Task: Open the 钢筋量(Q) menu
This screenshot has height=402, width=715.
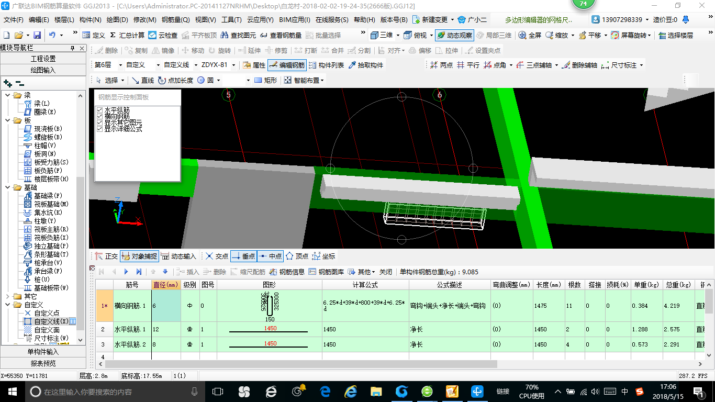Action: click(175, 20)
